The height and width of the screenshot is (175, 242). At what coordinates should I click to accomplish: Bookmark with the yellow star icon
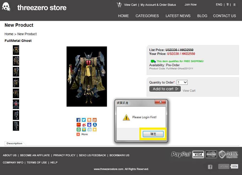pos(95,130)
